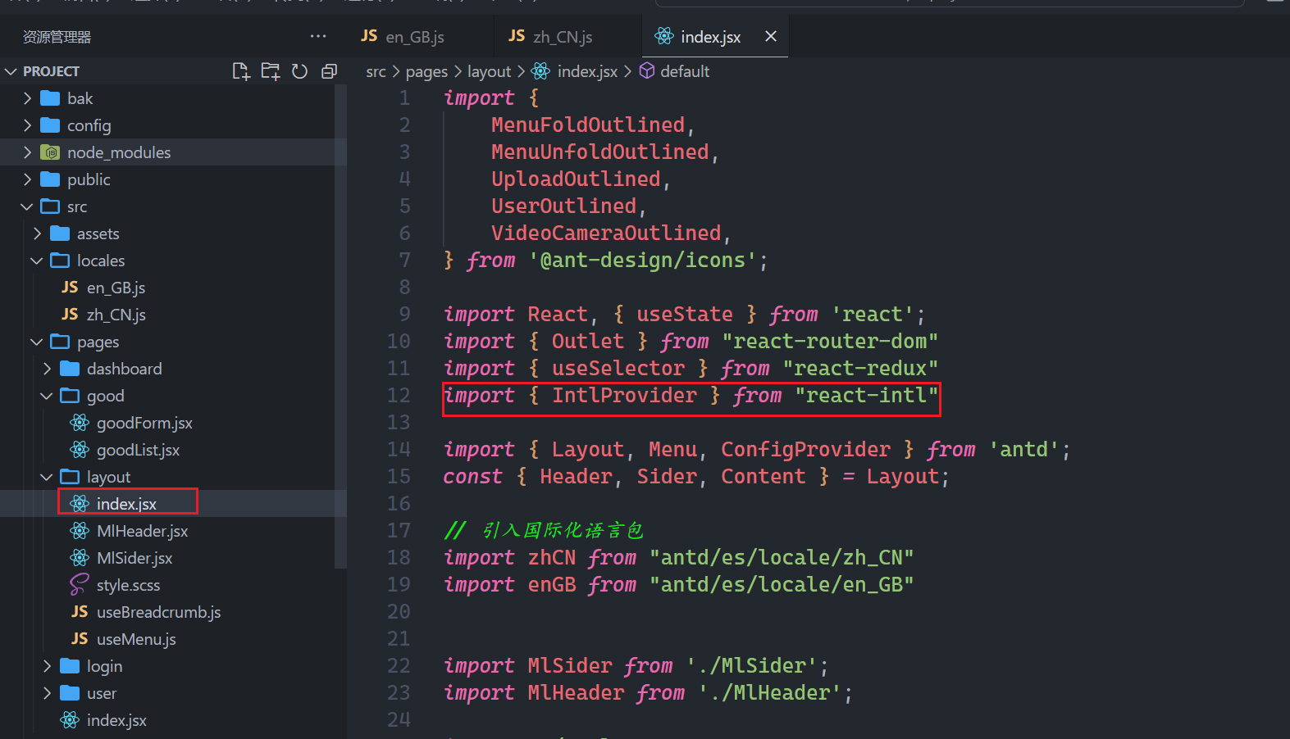Click the React icon beside MlSider.jsx
The height and width of the screenshot is (739, 1290).
point(80,558)
